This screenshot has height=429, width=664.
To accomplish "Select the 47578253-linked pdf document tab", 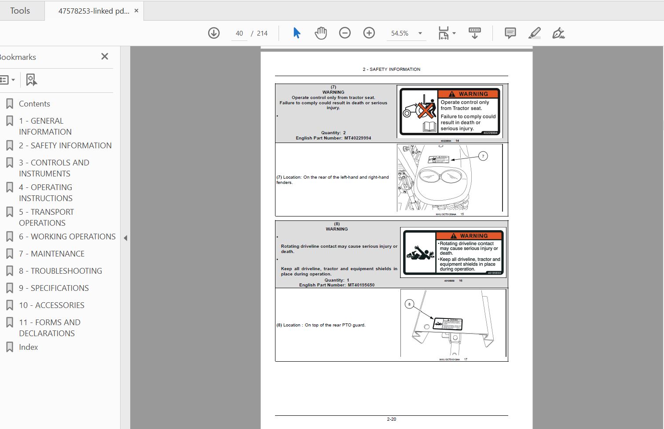I will point(94,11).
